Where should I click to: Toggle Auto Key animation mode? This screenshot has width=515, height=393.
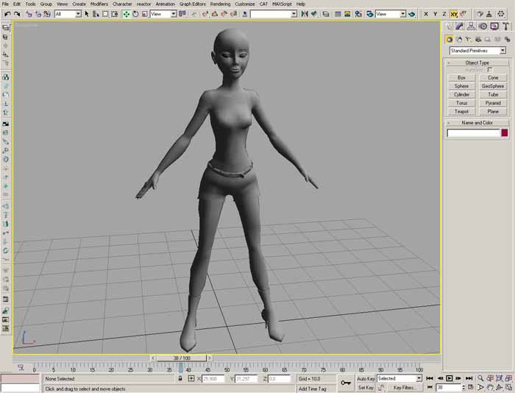366,378
